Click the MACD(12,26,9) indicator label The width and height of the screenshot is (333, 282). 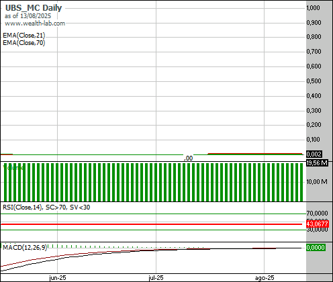click(25, 247)
